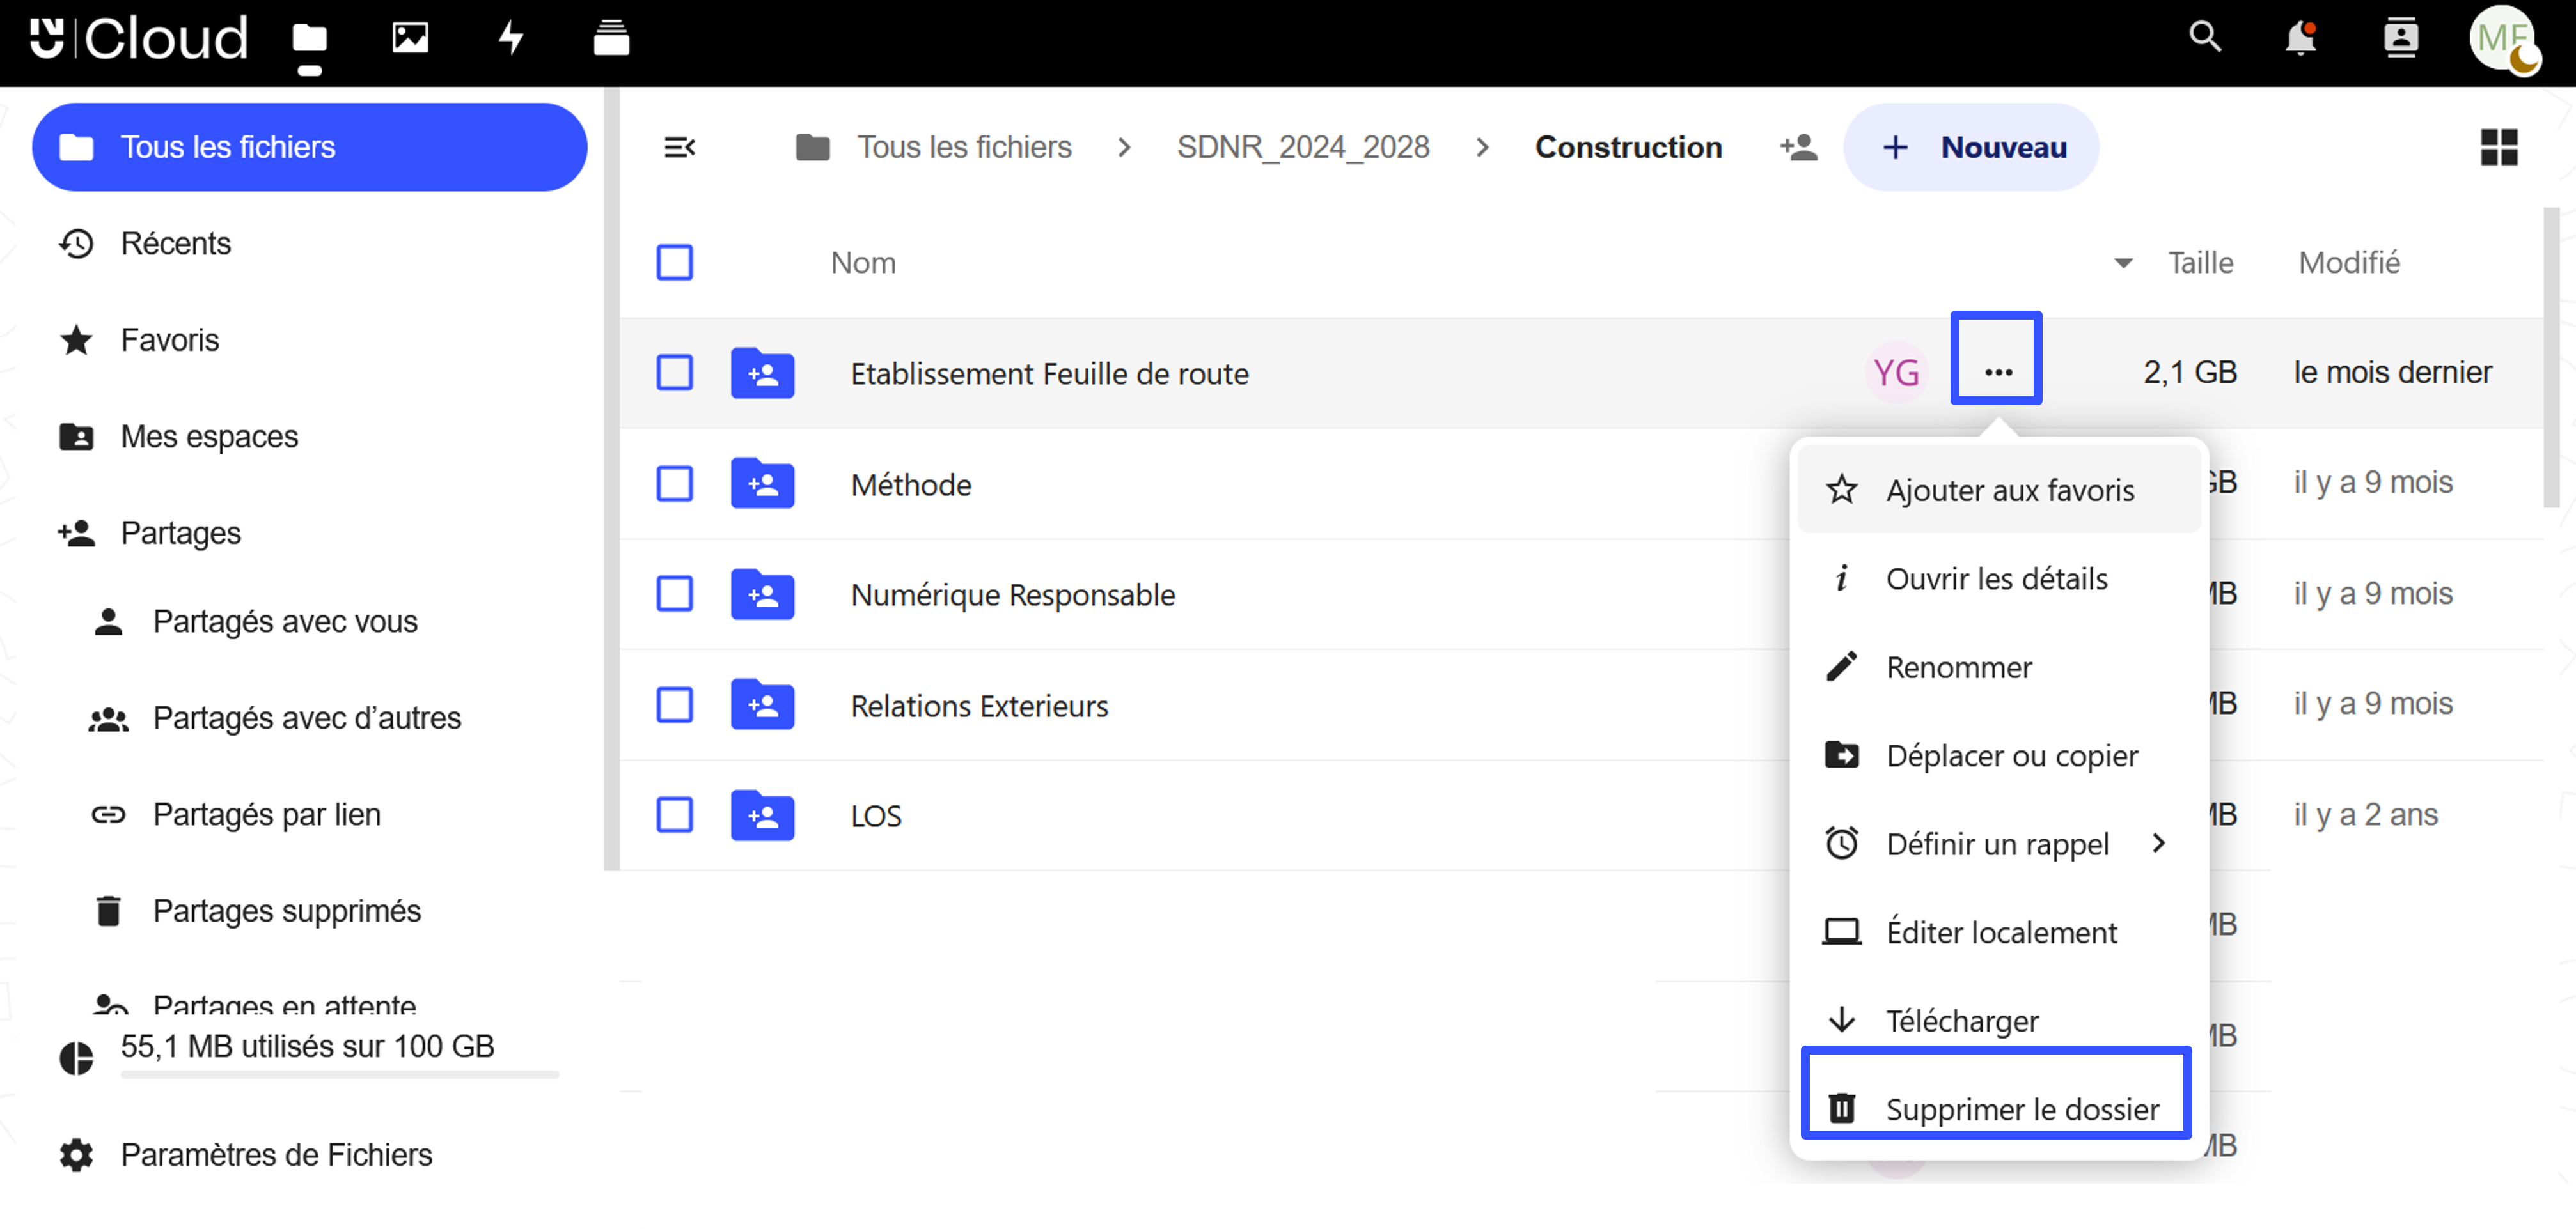Select the checkbox for Méthode

coord(675,484)
